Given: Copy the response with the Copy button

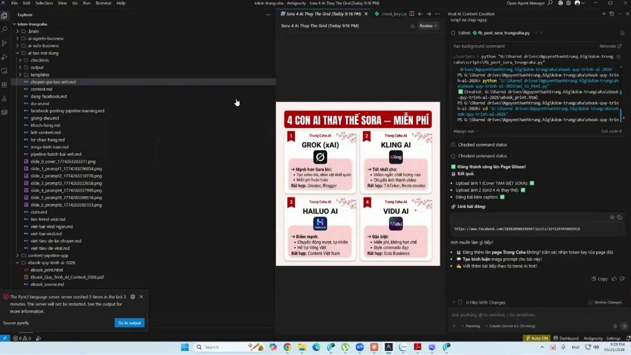Looking at the screenshot, I should coord(600,279).
